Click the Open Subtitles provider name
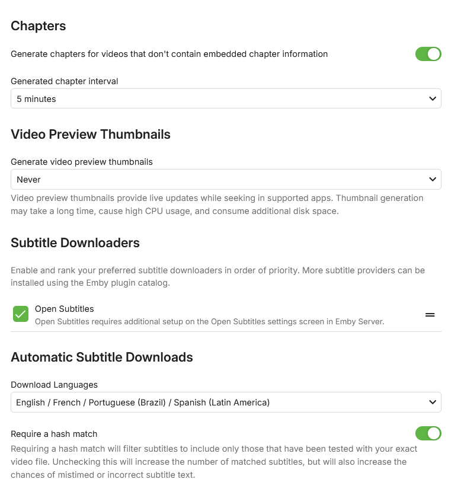The height and width of the screenshot is (492, 461). click(65, 309)
